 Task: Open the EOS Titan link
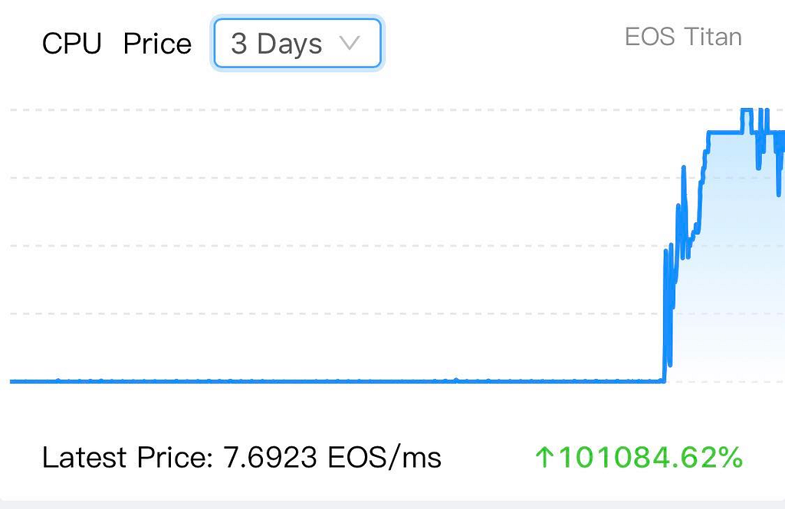pos(683,37)
